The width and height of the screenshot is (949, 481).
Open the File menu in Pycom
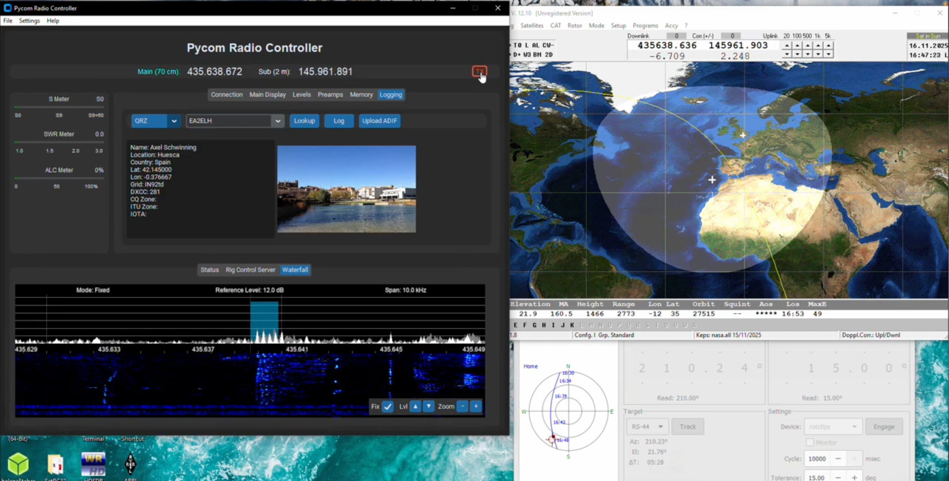[x=8, y=21]
